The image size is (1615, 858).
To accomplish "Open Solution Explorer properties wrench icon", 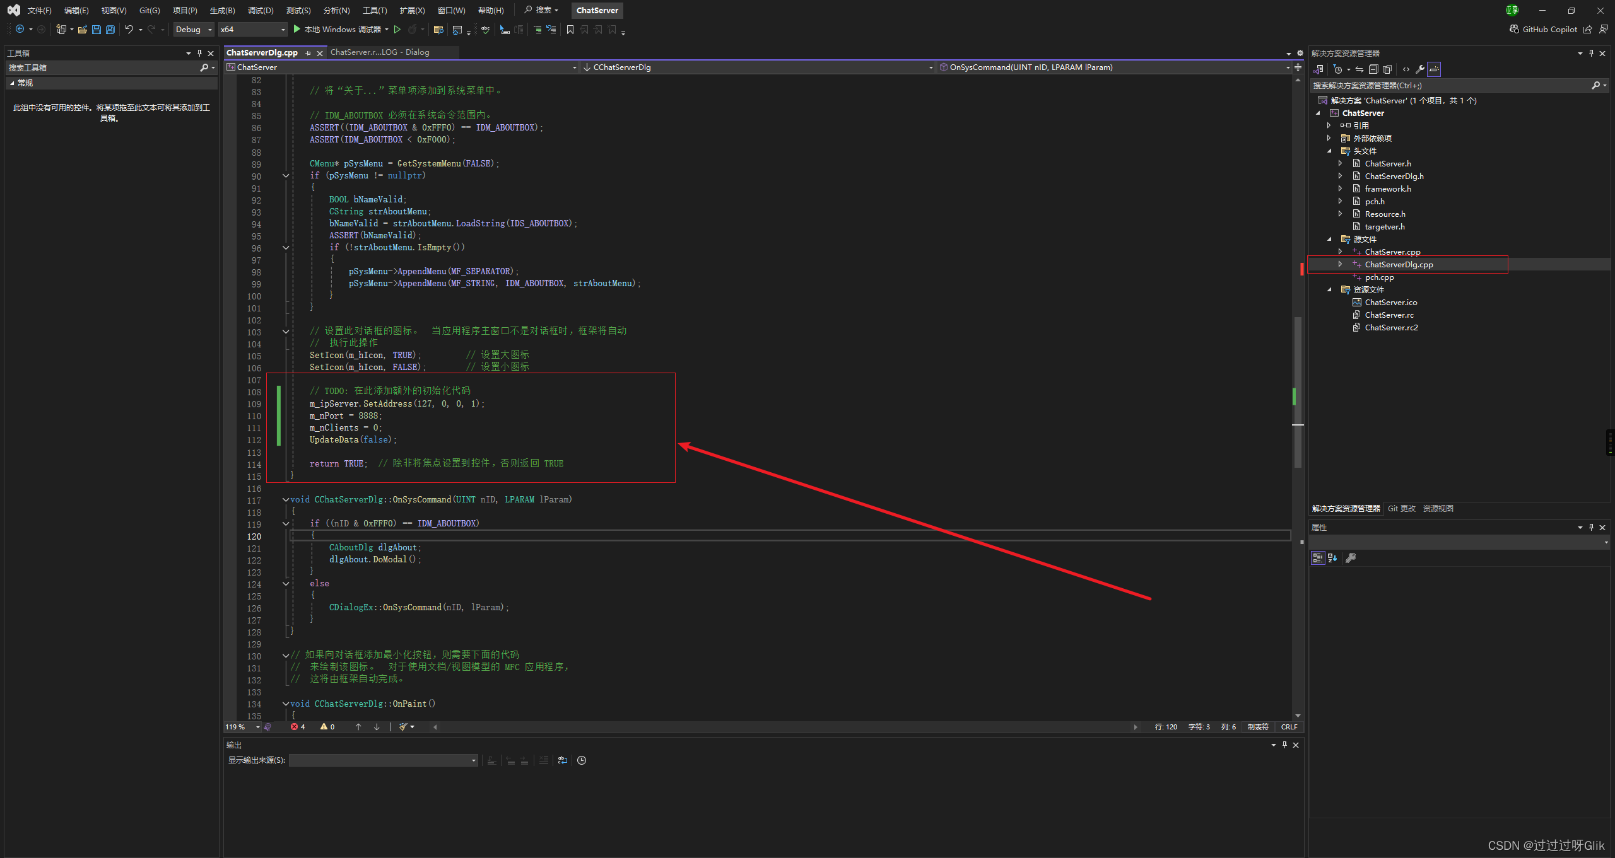I will (1419, 69).
